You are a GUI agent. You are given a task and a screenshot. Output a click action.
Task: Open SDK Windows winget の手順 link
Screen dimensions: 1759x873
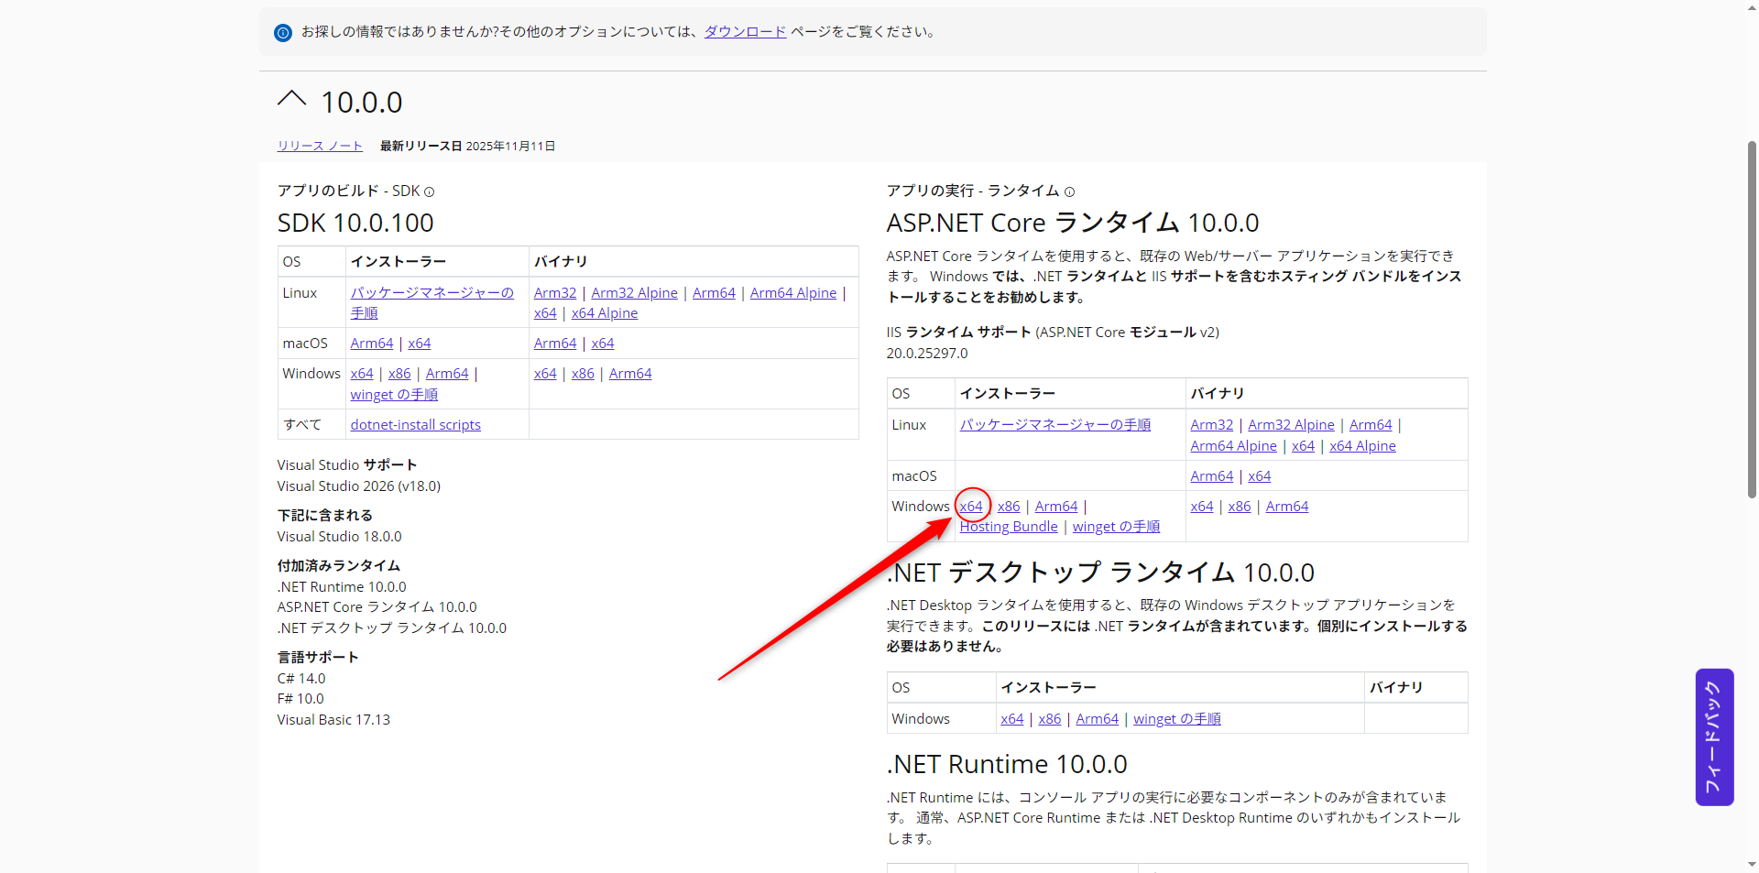pyautogui.click(x=394, y=395)
